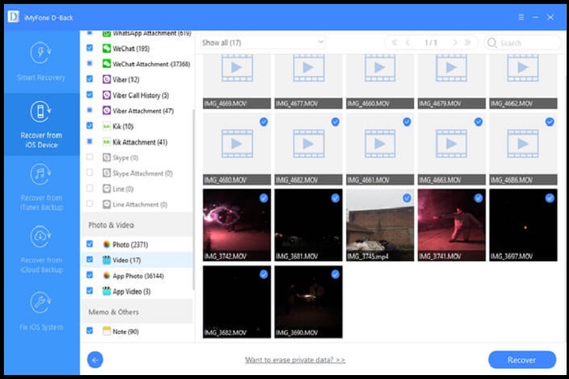Deselect the IMG_3742.MOV checkmark
569x379 pixels.
pos(263,198)
